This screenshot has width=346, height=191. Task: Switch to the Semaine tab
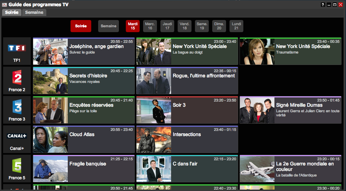pyautogui.click(x=34, y=12)
